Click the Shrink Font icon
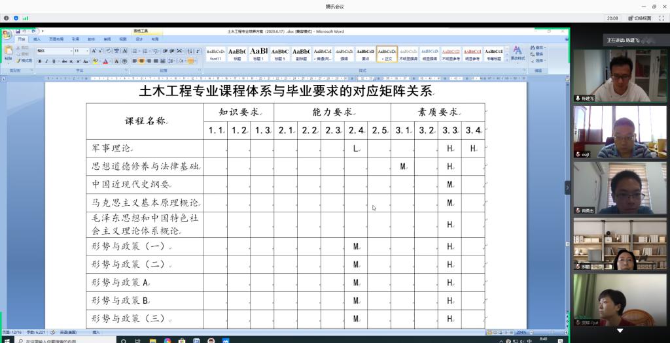This screenshot has width=670, height=343. tap(100, 50)
